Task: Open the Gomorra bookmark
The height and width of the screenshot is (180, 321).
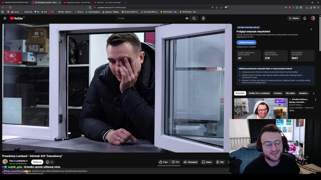Action: coord(130,12)
